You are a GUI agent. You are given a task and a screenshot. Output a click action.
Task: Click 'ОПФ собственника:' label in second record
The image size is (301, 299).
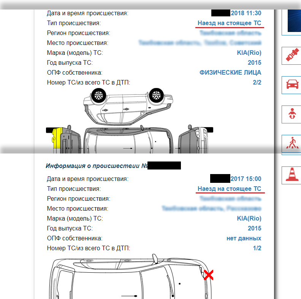click(74, 238)
